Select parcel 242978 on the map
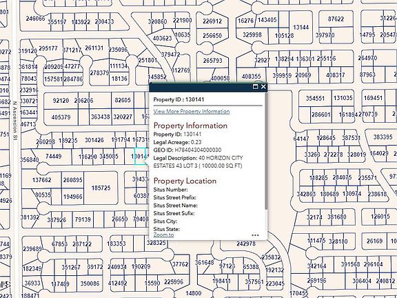The width and height of the screenshot is (397, 298). (246, 244)
